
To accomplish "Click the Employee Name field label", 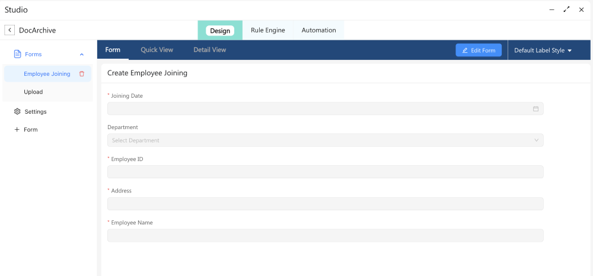I will [132, 223].
